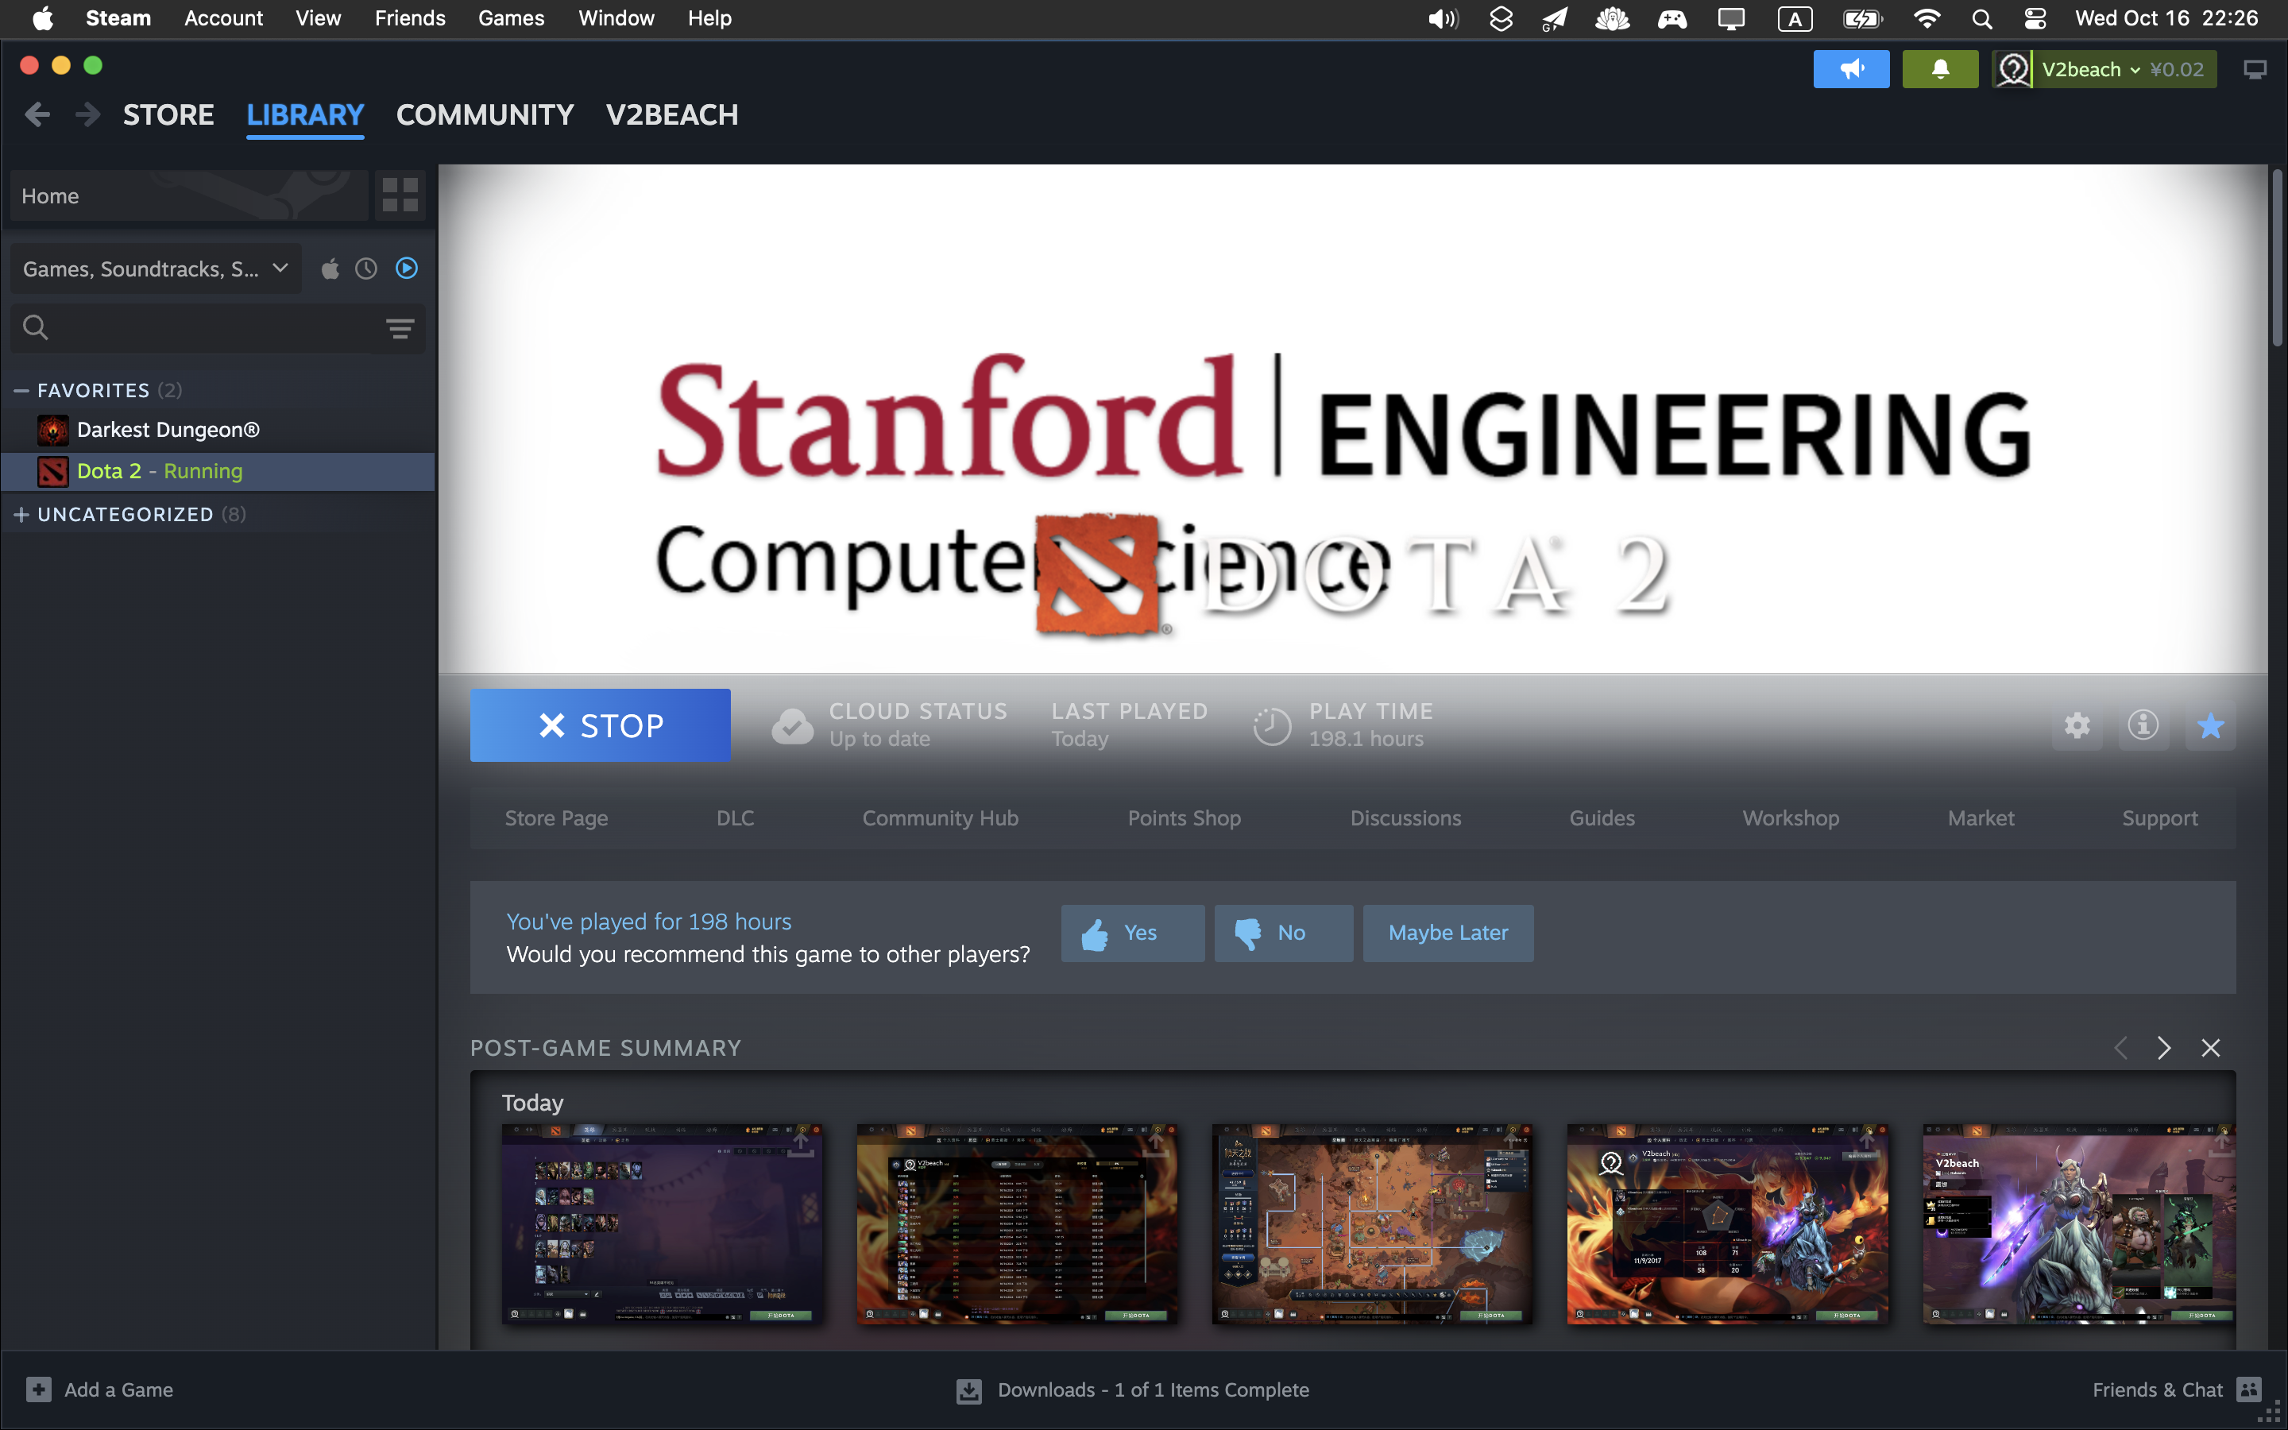Go to the LIBRARY tab
2288x1430 pixels.
pyautogui.click(x=304, y=115)
